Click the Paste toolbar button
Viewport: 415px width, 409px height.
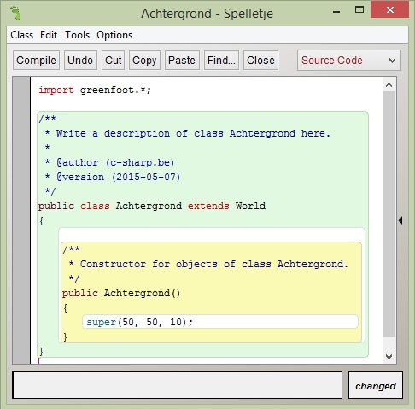(x=182, y=61)
